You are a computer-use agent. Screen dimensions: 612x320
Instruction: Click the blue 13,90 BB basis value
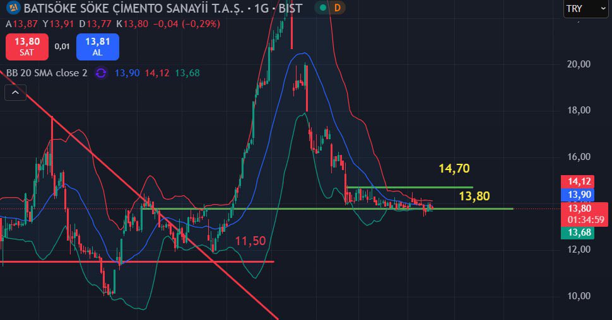[x=127, y=73]
